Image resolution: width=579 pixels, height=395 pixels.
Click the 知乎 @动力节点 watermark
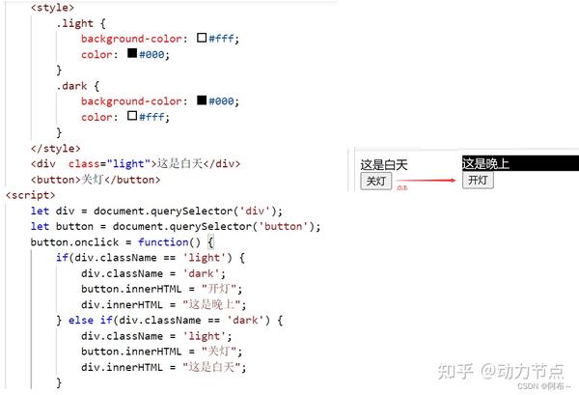500,371
